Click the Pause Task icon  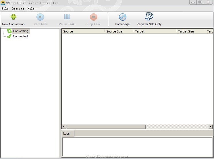67,17
